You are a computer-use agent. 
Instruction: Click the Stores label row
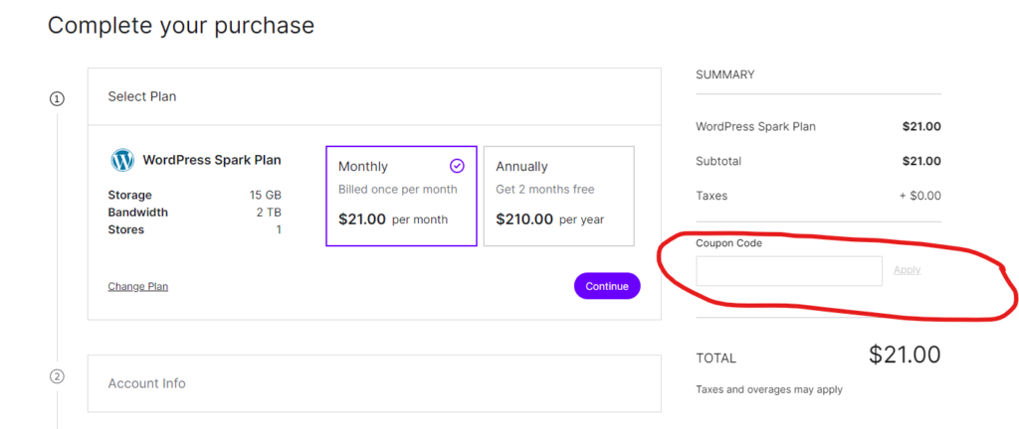click(194, 229)
